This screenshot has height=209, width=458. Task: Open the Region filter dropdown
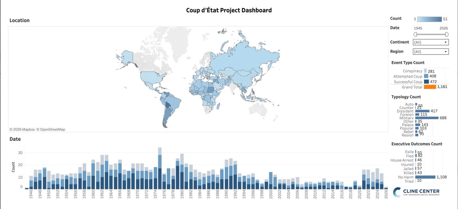point(431,51)
